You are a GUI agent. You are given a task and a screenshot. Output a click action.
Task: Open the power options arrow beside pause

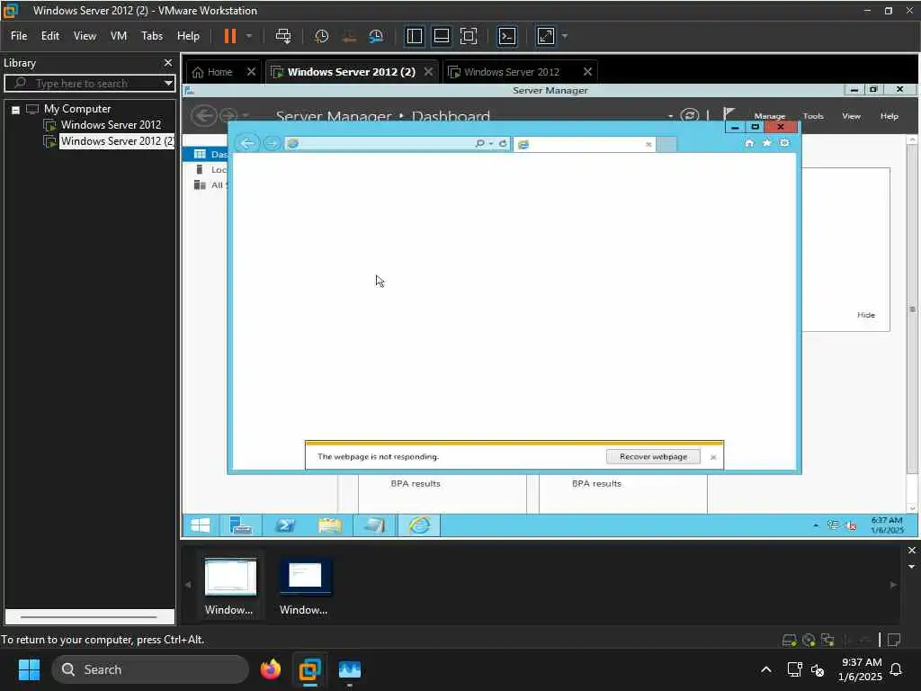249,36
